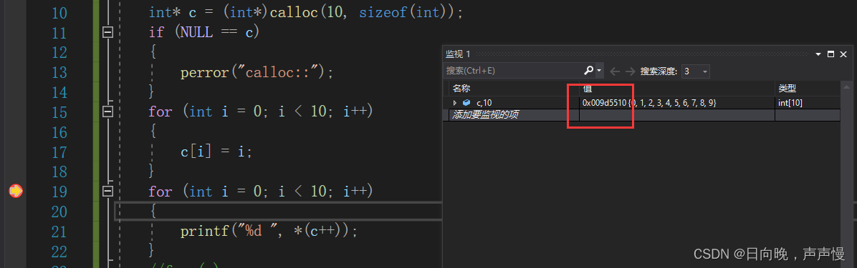Collapse the if block at line 11
The width and height of the screenshot is (857, 268).
[107, 33]
